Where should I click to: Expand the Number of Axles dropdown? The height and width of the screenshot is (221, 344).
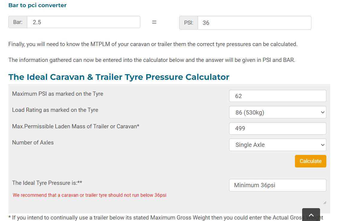tap(278, 145)
